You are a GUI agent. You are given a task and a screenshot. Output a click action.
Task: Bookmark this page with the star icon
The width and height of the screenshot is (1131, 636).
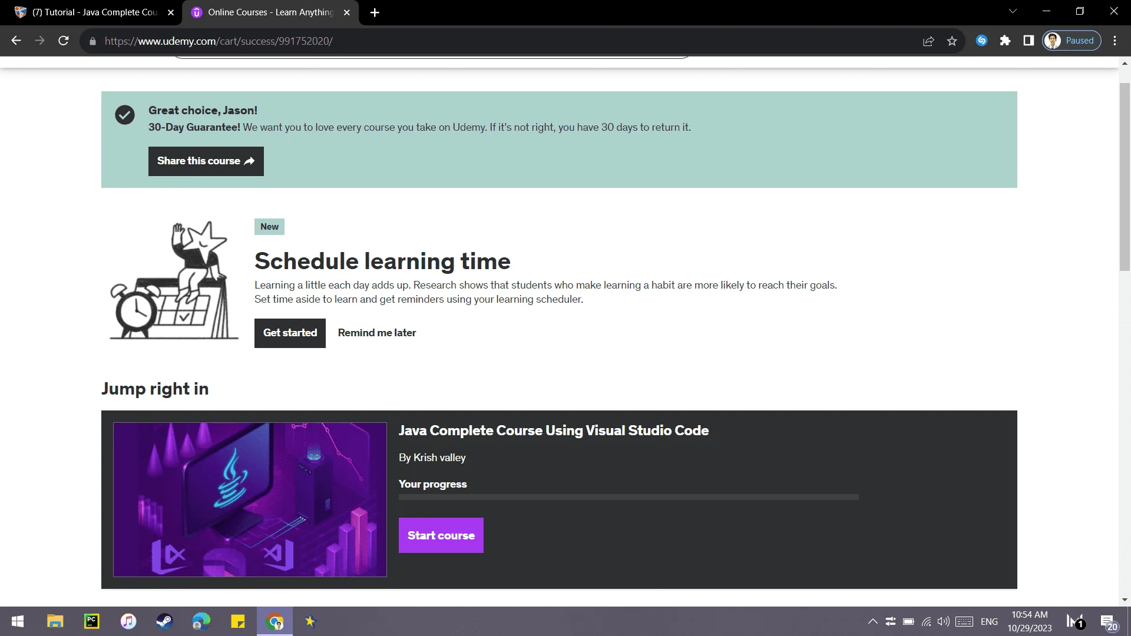[x=952, y=41]
